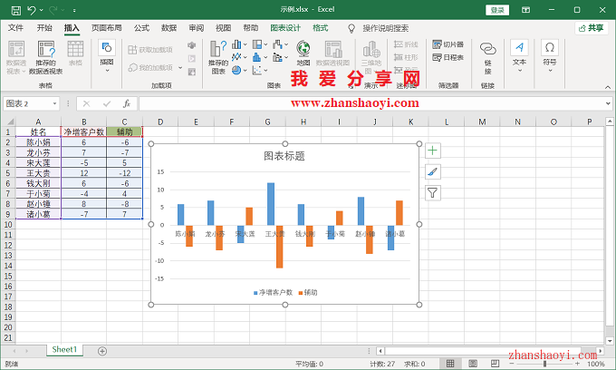Click the 登录 sign-in button

pyautogui.click(x=497, y=10)
